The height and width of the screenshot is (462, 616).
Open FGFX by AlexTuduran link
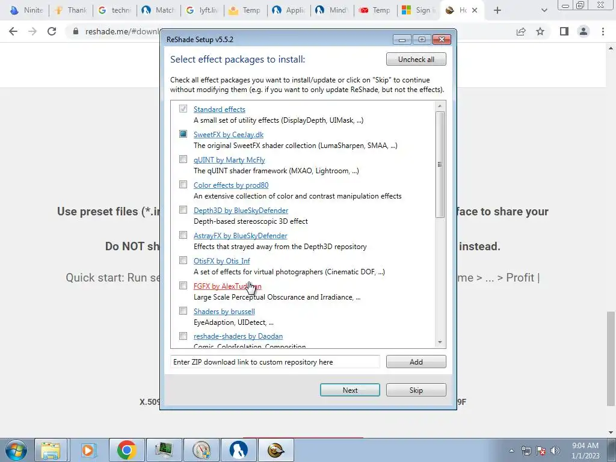point(227,286)
